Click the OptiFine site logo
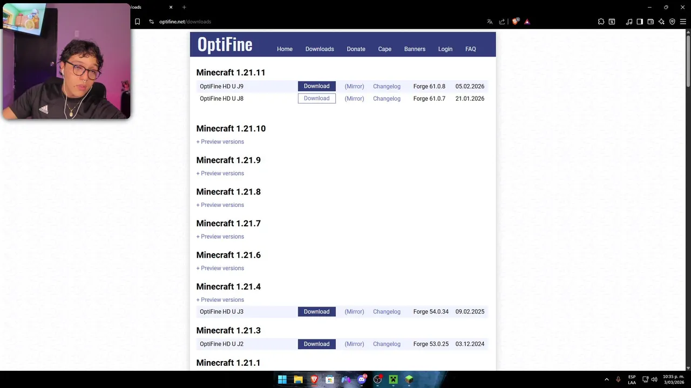 (225, 44)
